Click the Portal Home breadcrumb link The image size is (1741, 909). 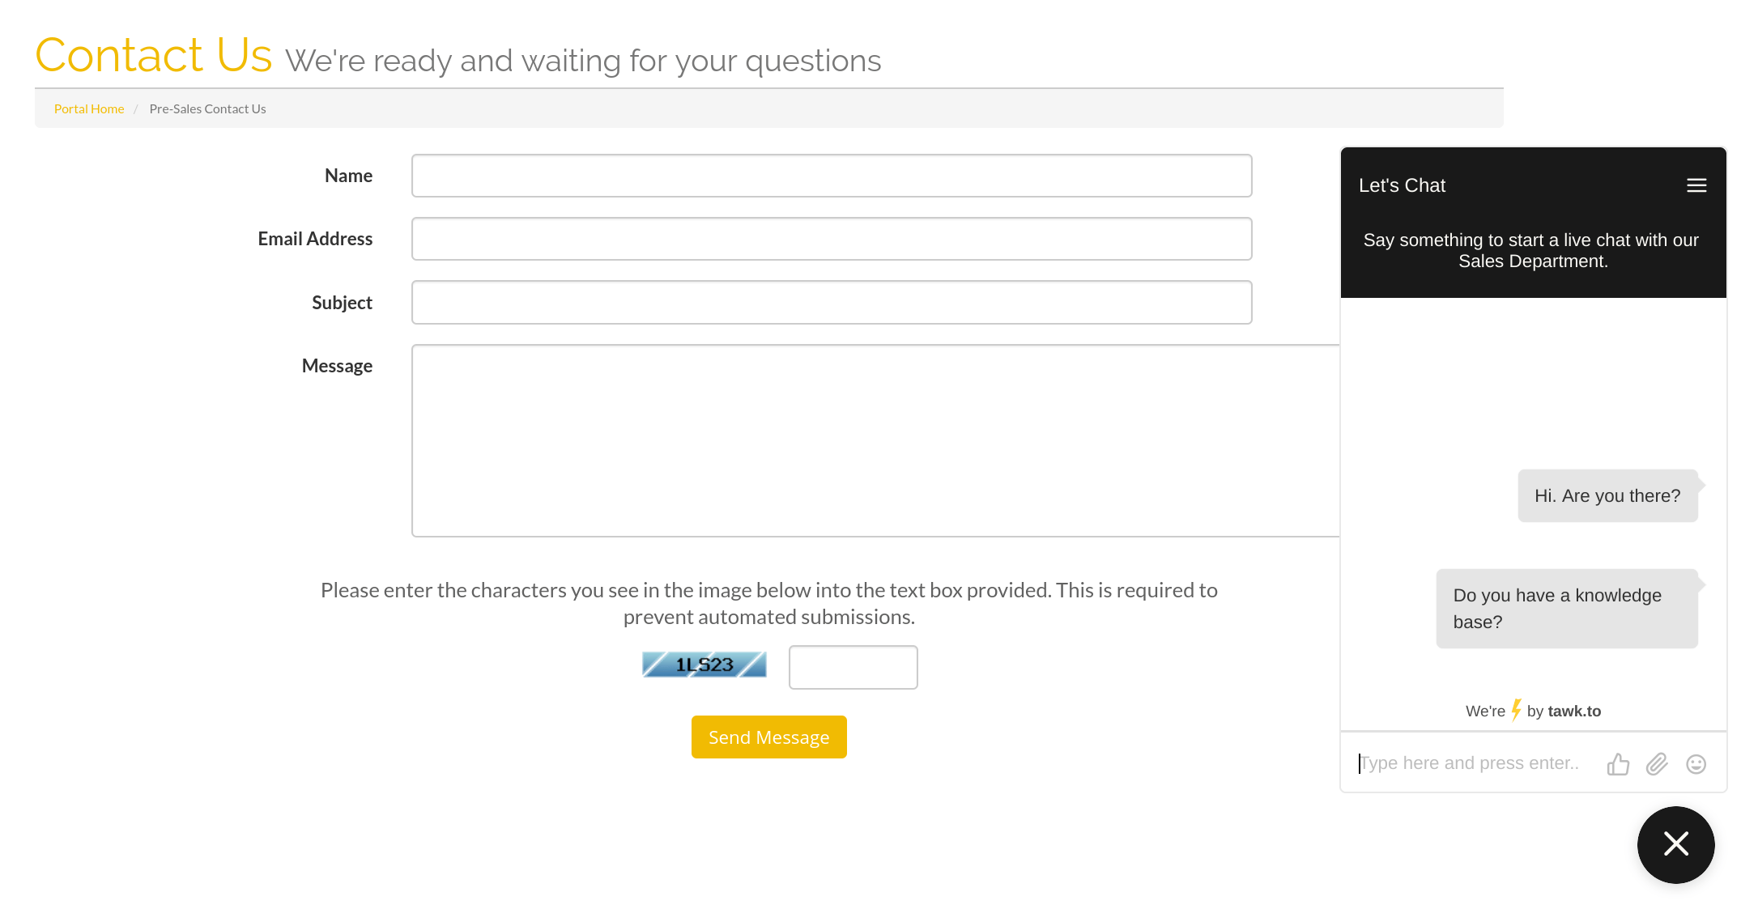point(89,108)
